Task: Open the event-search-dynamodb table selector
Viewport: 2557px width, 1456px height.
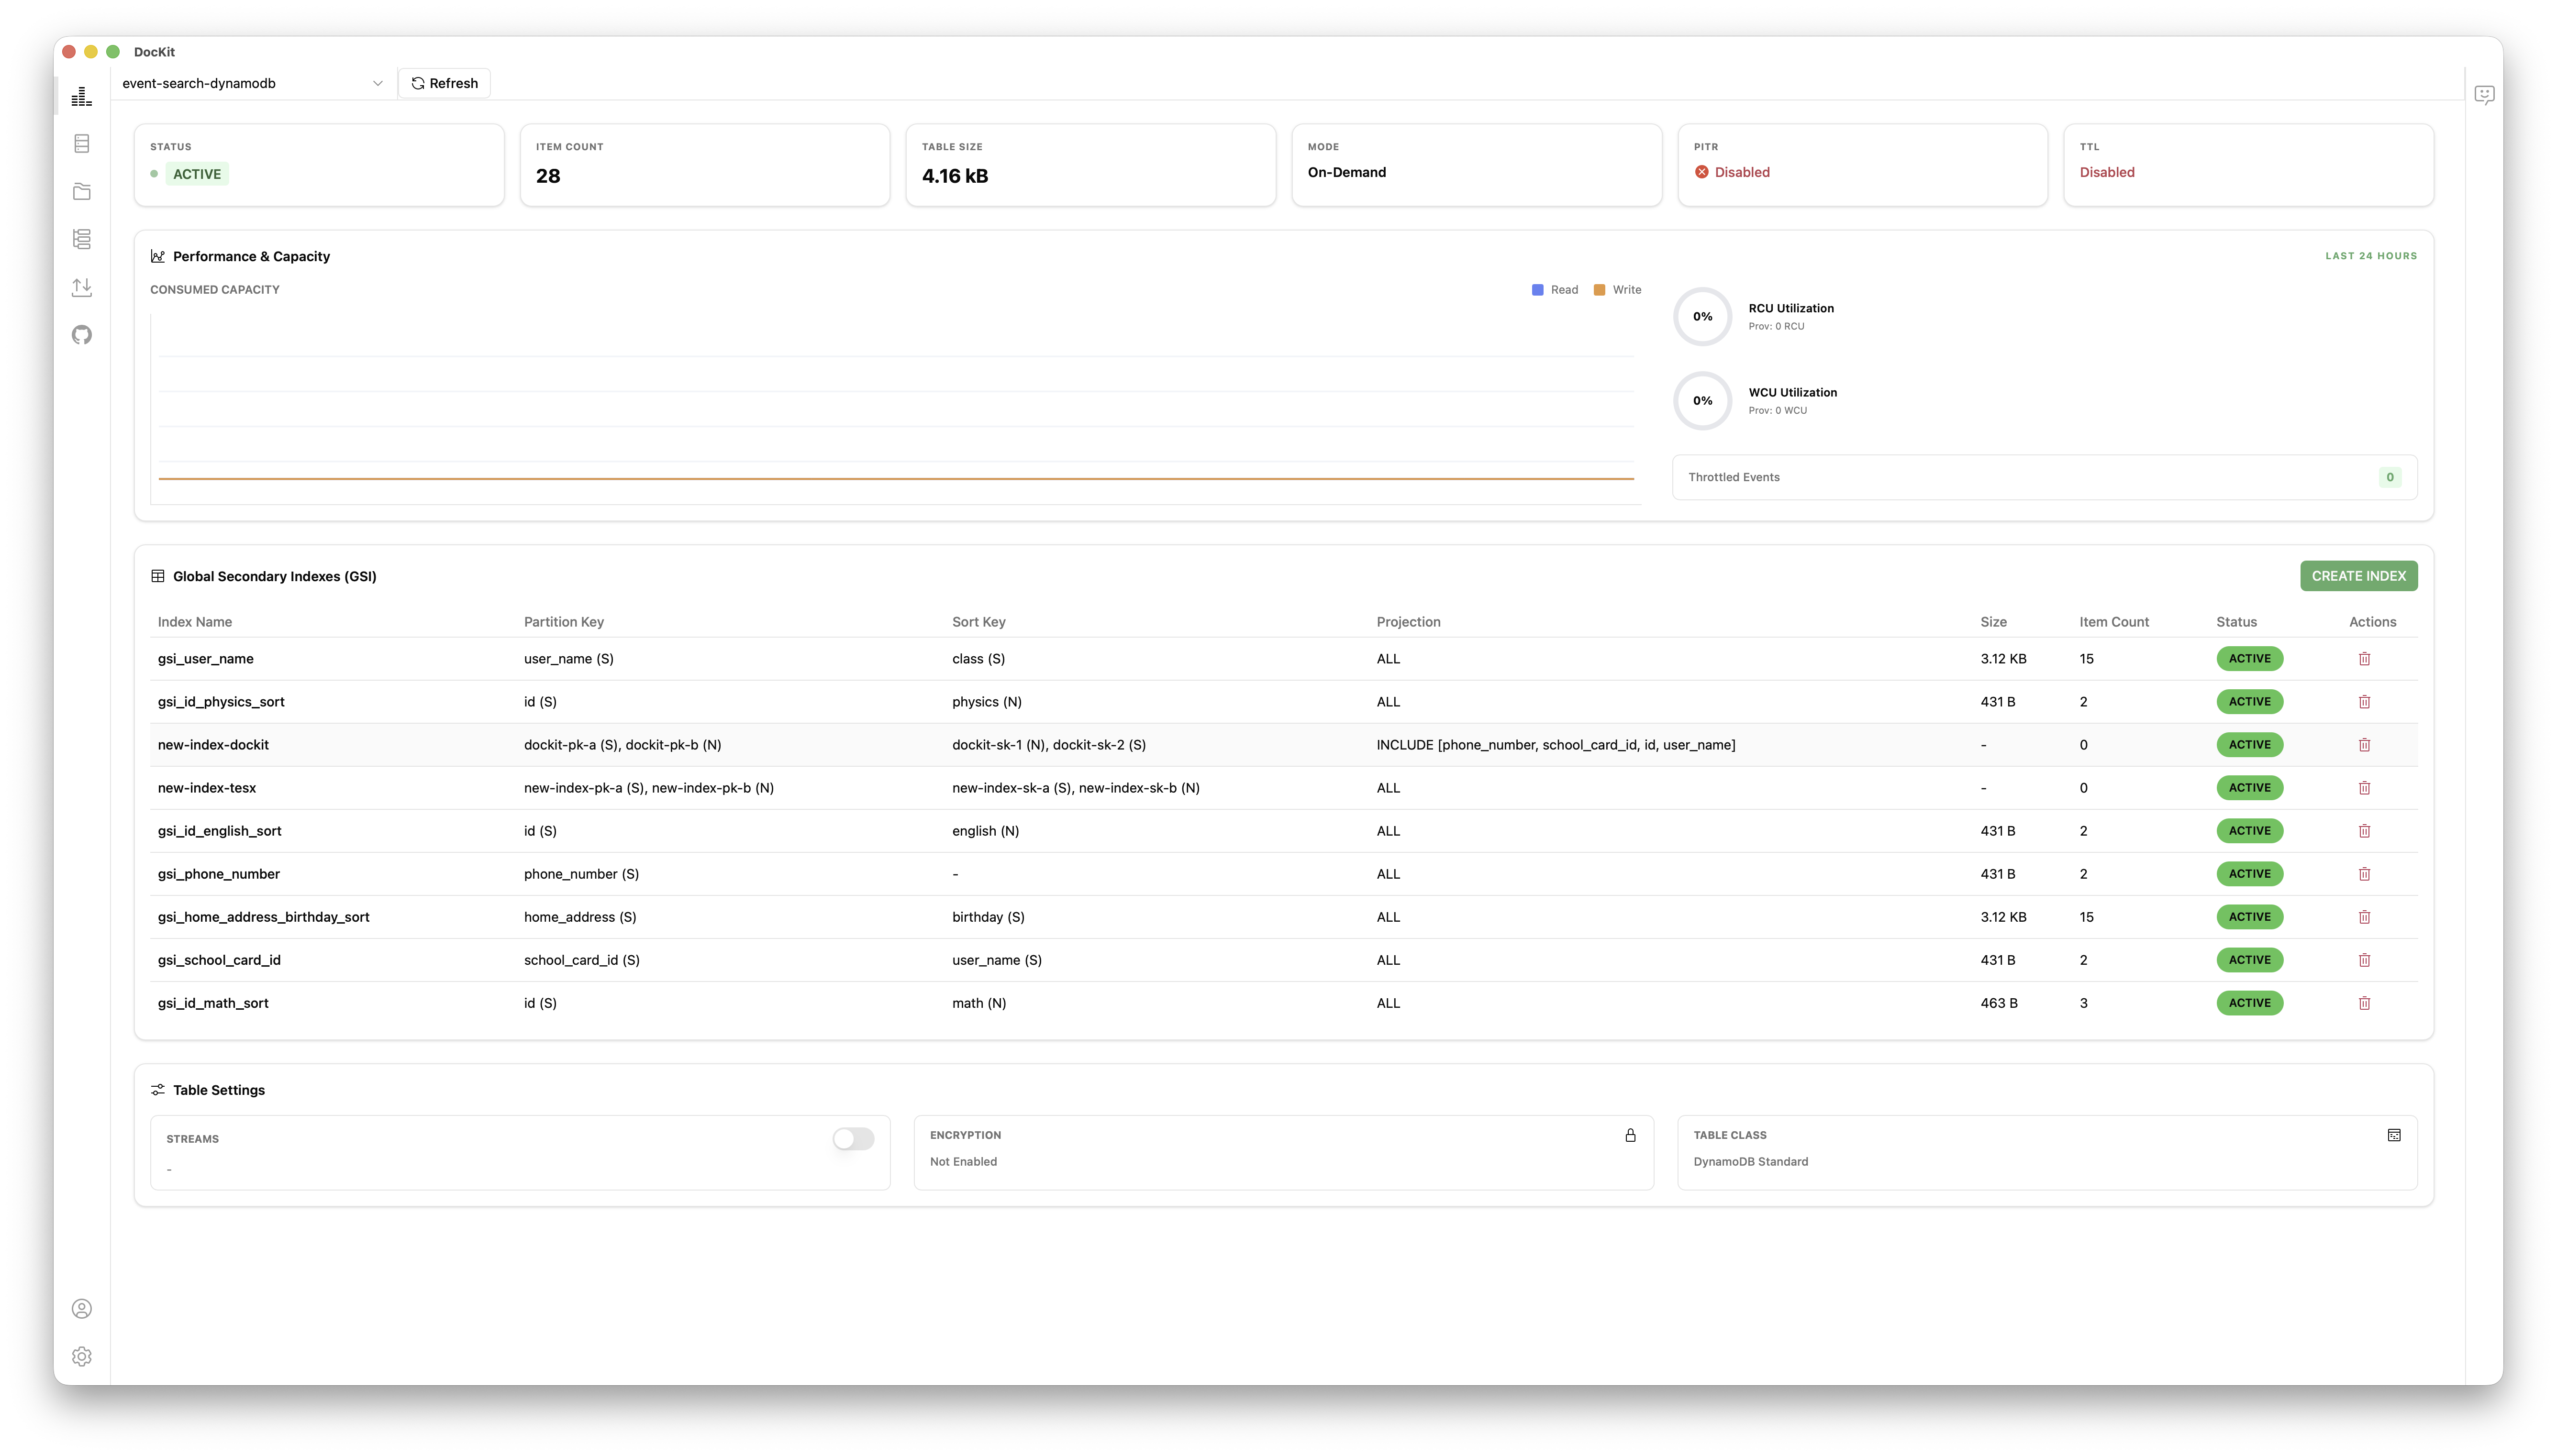Action: click(x=250, y=83)
